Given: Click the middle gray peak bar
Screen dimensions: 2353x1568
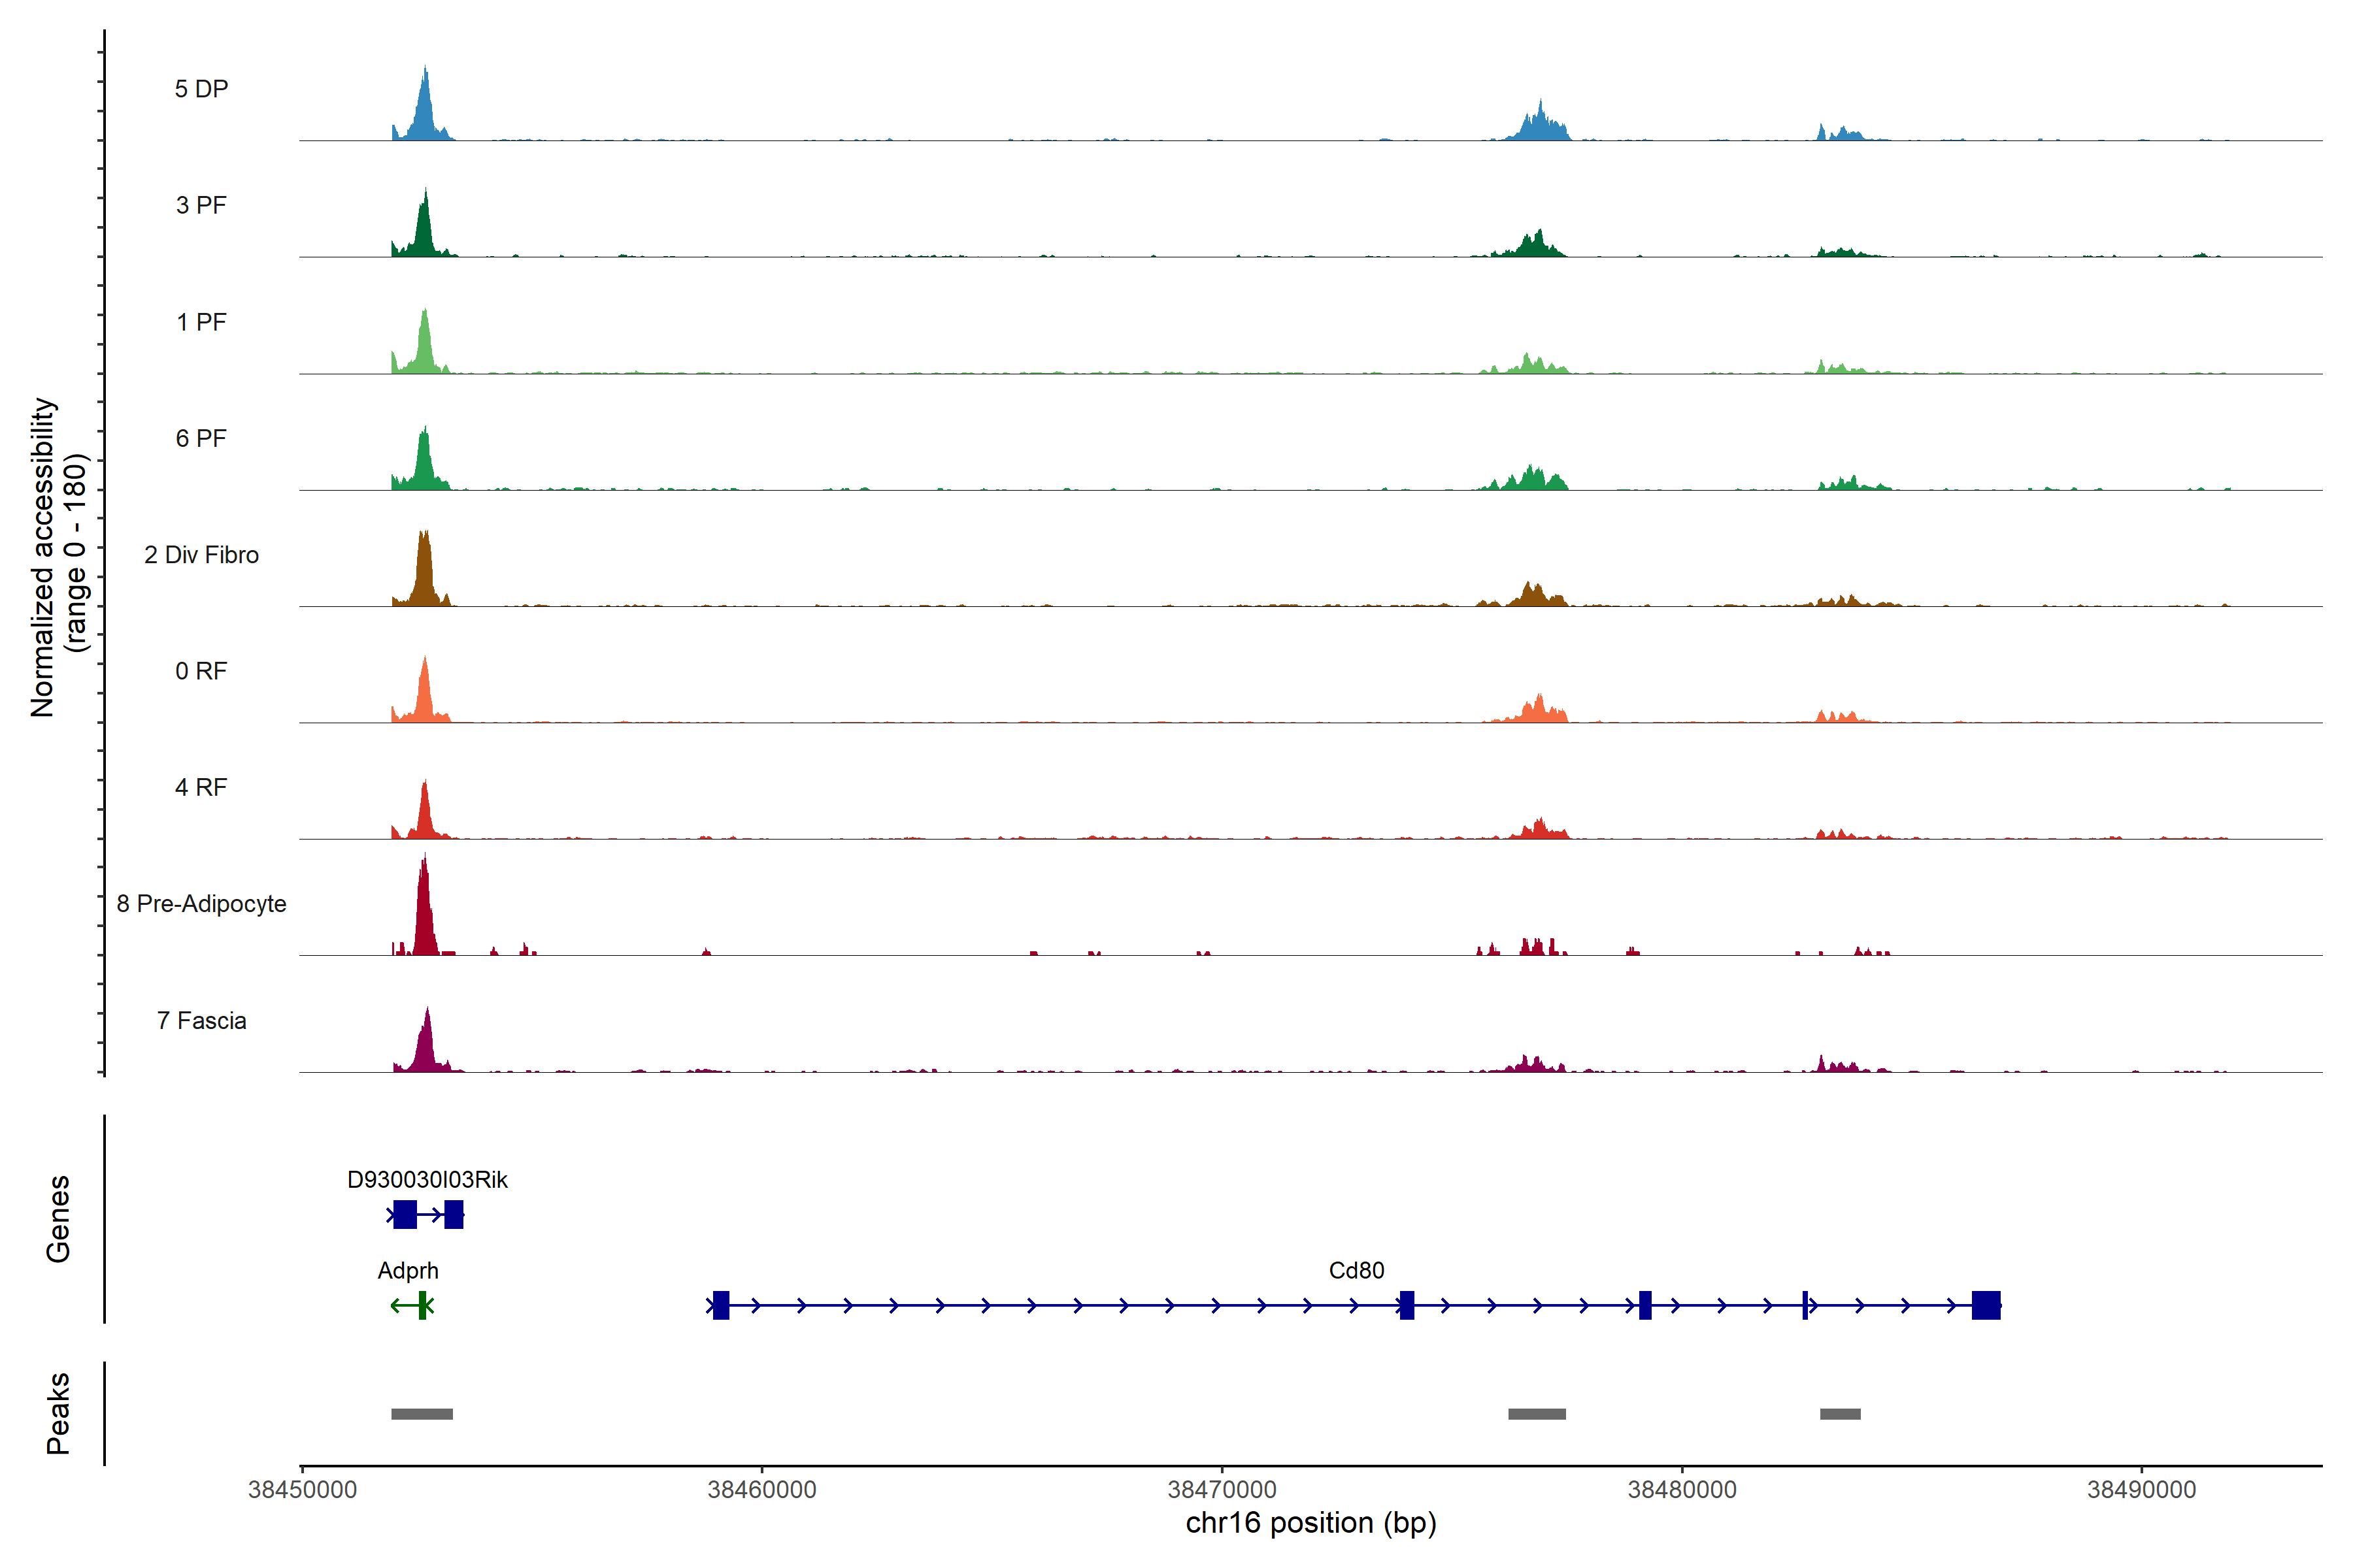Looking at the screenshot, I should pyautogui.click(x=1537, y=1414).
